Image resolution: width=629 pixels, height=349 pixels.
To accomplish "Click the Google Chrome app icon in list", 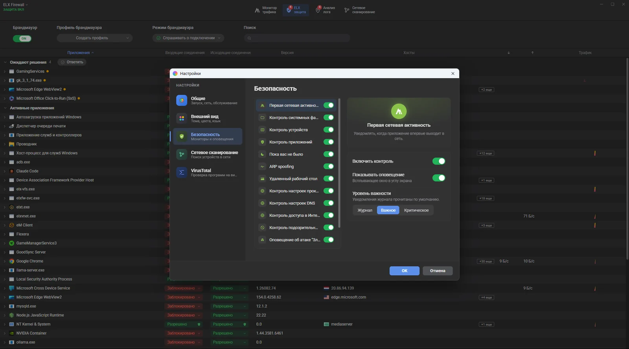I will pos(12,261).
